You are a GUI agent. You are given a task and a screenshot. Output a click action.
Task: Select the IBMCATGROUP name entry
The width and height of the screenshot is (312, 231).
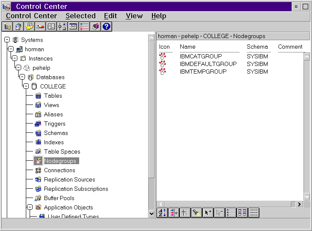click(x=201, y=56)
